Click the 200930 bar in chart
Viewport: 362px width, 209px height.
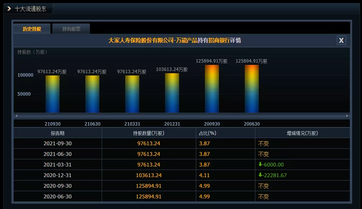point(212,89)
